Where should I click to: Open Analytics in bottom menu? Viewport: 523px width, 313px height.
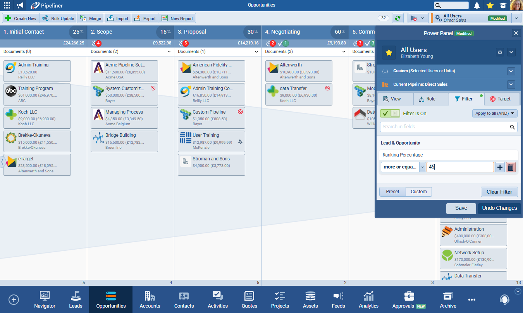pyautogui.click(x=368, y=299)
